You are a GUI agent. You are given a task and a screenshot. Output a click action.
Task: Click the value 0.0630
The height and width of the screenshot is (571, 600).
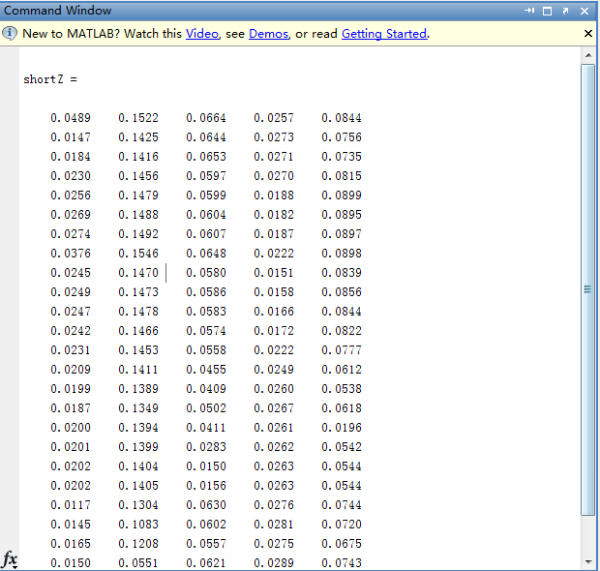tap(206, 505)
